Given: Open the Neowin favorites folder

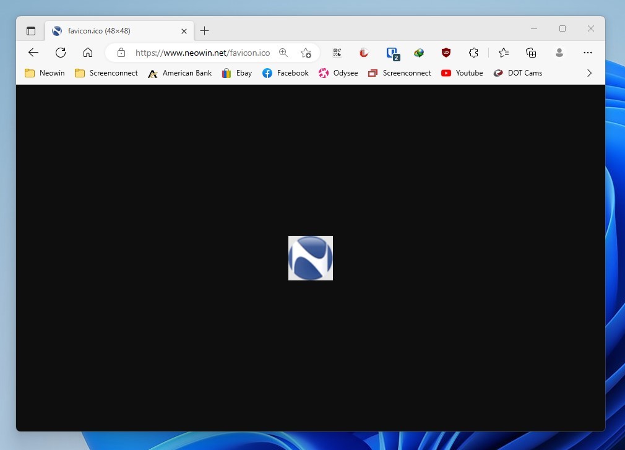Looking at the screenshot, I should tap(45, 73).
